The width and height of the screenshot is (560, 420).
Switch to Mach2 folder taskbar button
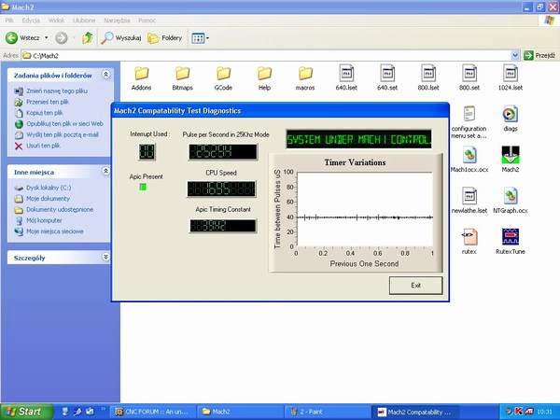pos(240,412)
